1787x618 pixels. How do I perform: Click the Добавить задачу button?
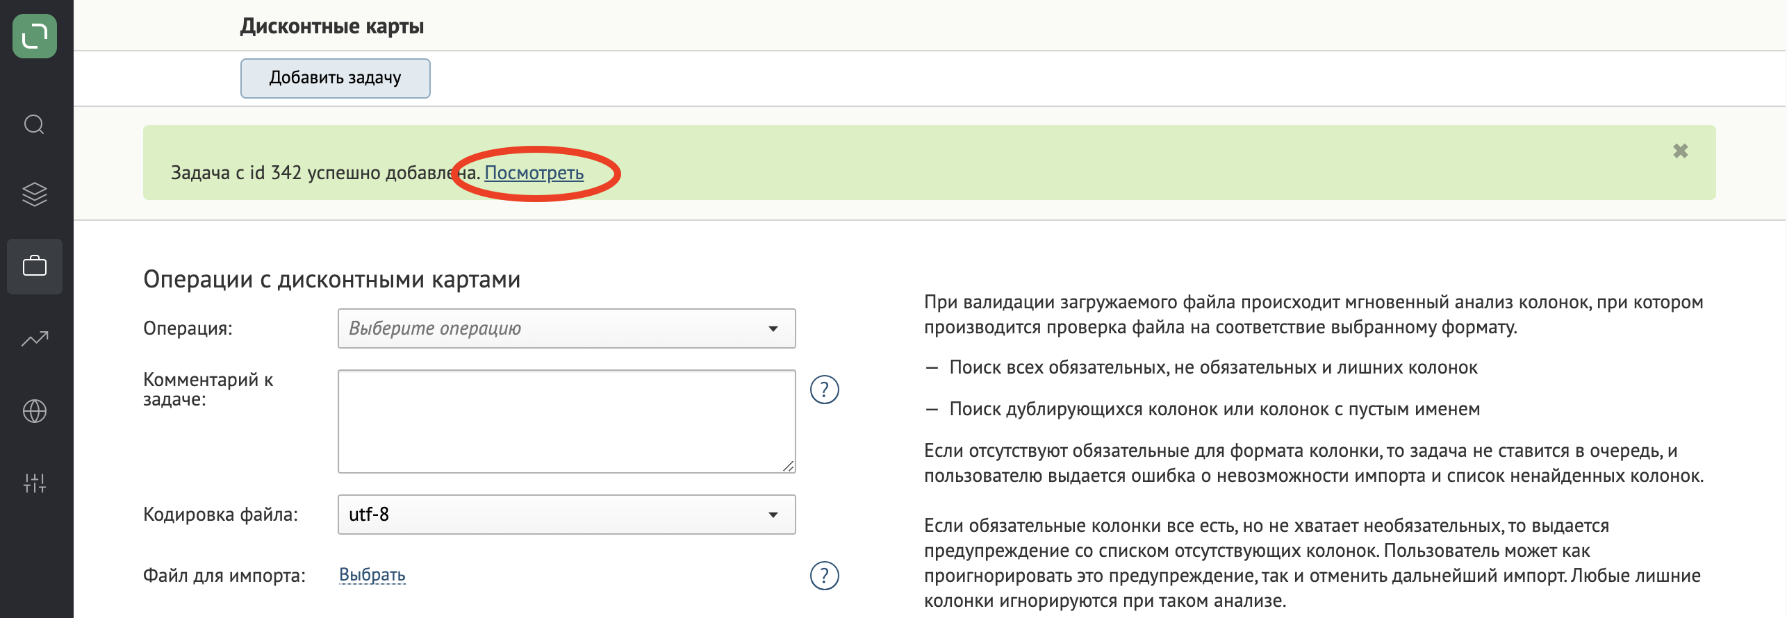336,78
